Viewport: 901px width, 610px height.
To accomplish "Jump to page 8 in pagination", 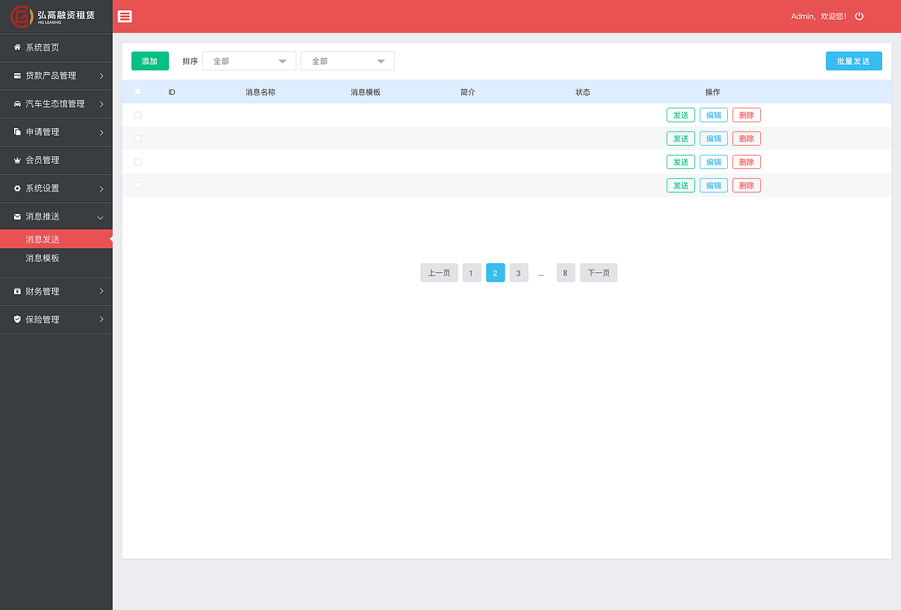I will (x=566, y=273).
